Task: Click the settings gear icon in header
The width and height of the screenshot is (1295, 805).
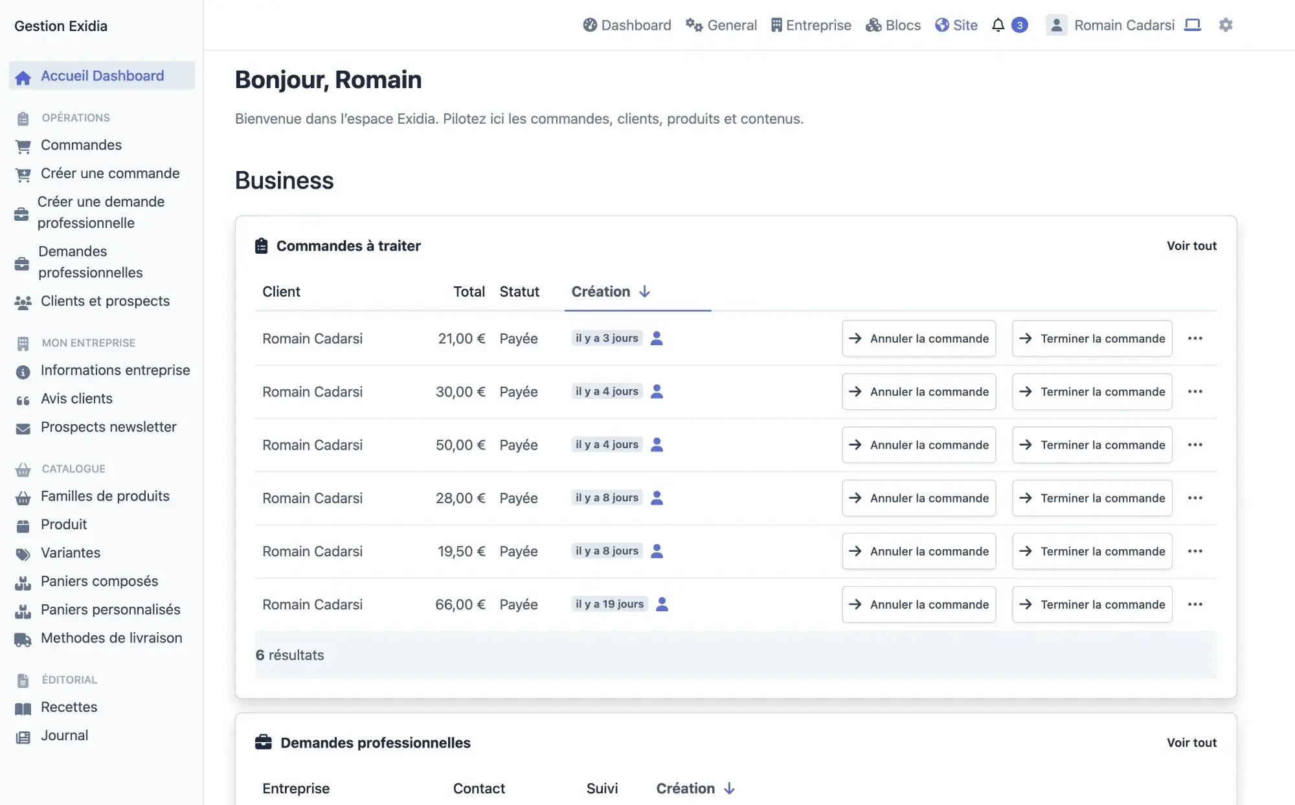Action: tap(1225, 25)
